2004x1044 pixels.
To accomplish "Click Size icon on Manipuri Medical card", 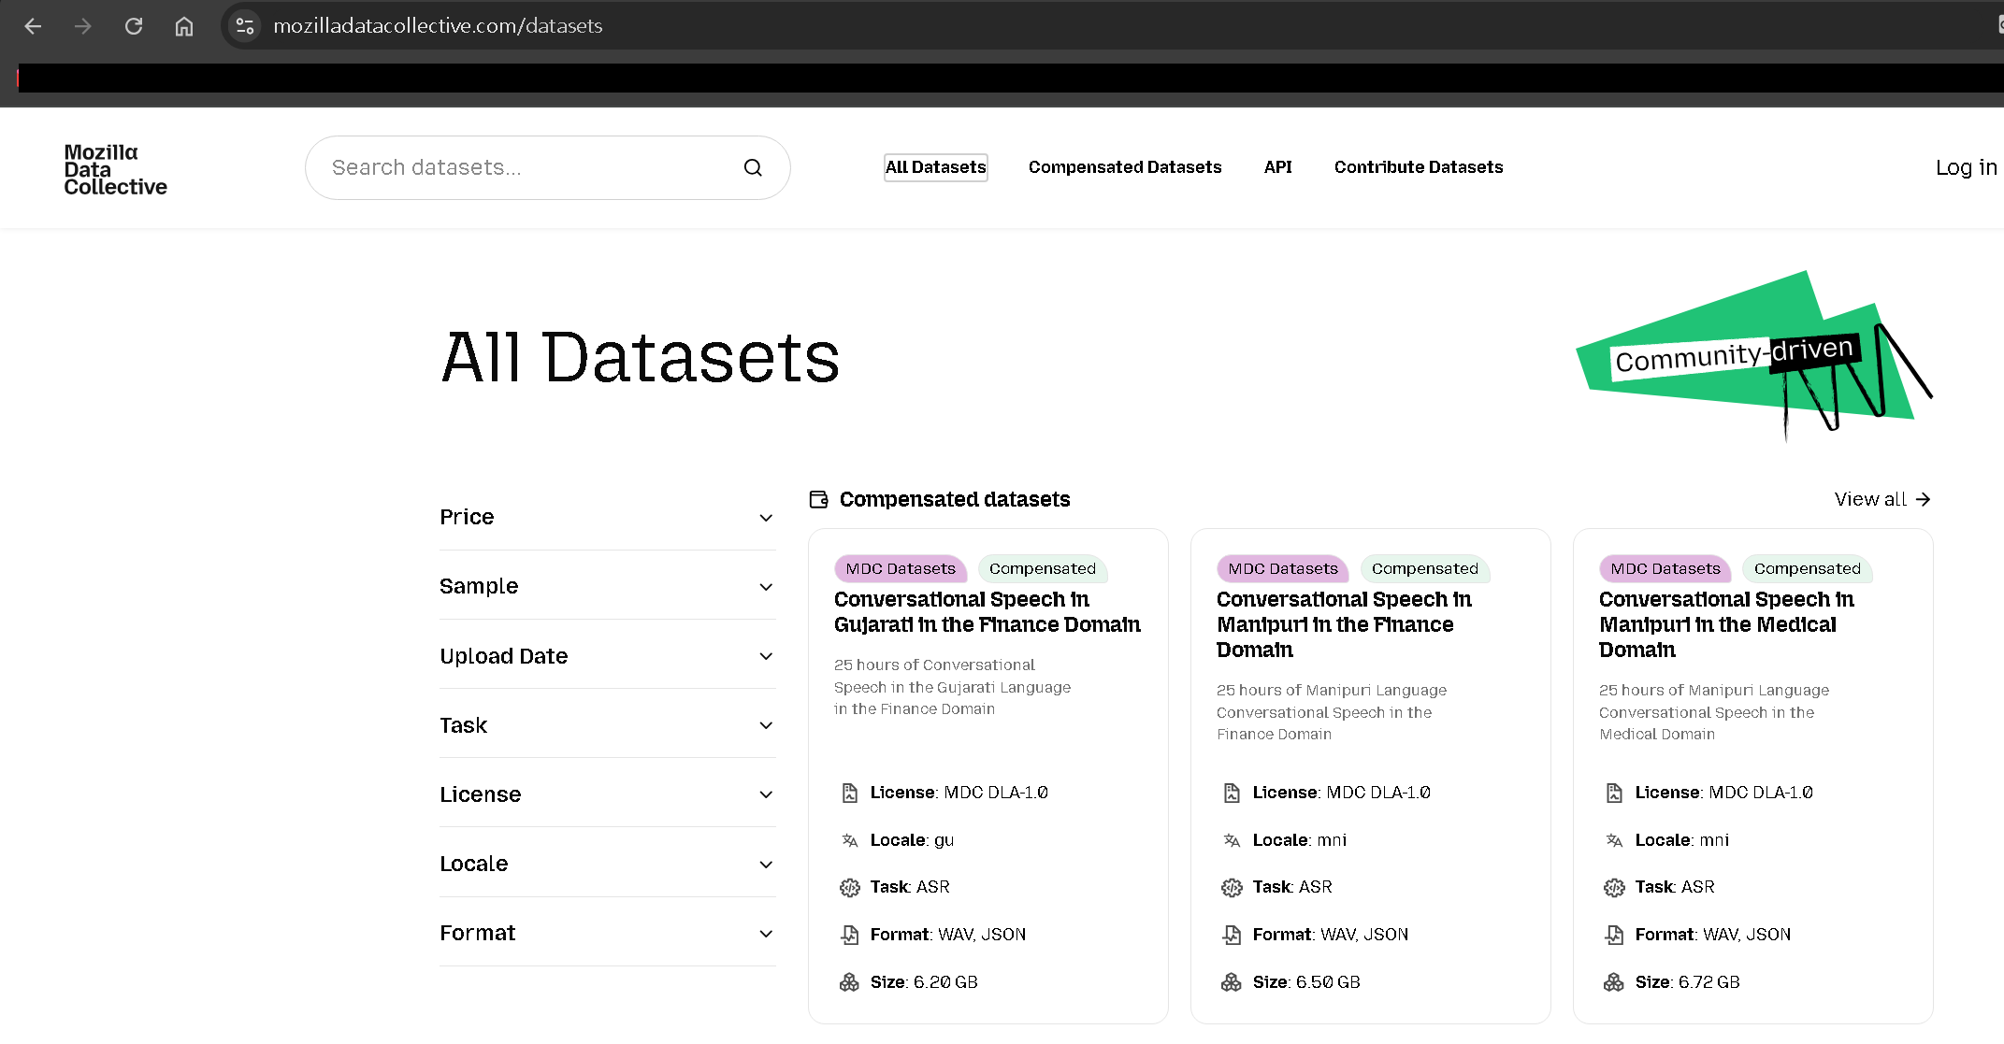I will [1614, 982].
